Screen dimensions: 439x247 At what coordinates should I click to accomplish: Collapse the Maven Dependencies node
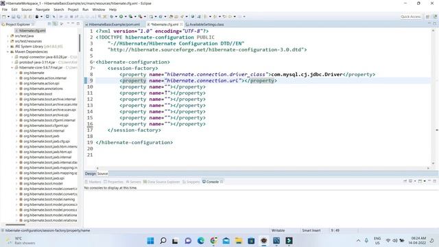pos(8,52)
